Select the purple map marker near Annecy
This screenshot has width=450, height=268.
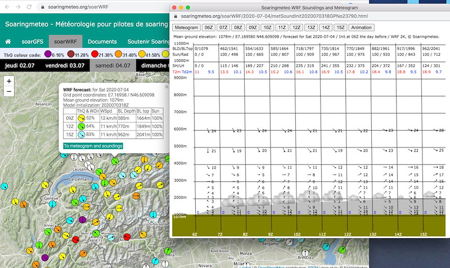coord(82,220)
